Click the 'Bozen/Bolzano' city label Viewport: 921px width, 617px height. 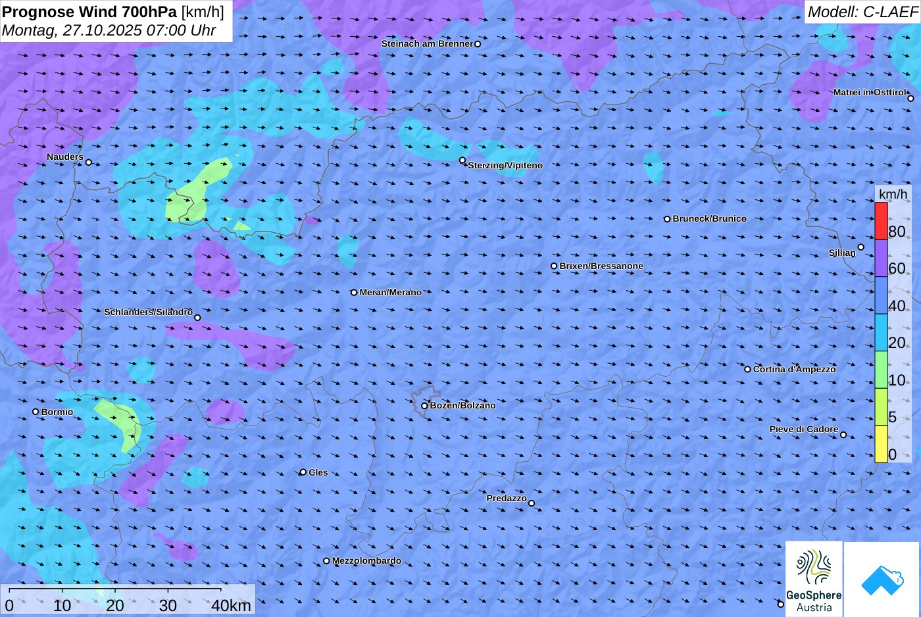click(x=462, y=406)
